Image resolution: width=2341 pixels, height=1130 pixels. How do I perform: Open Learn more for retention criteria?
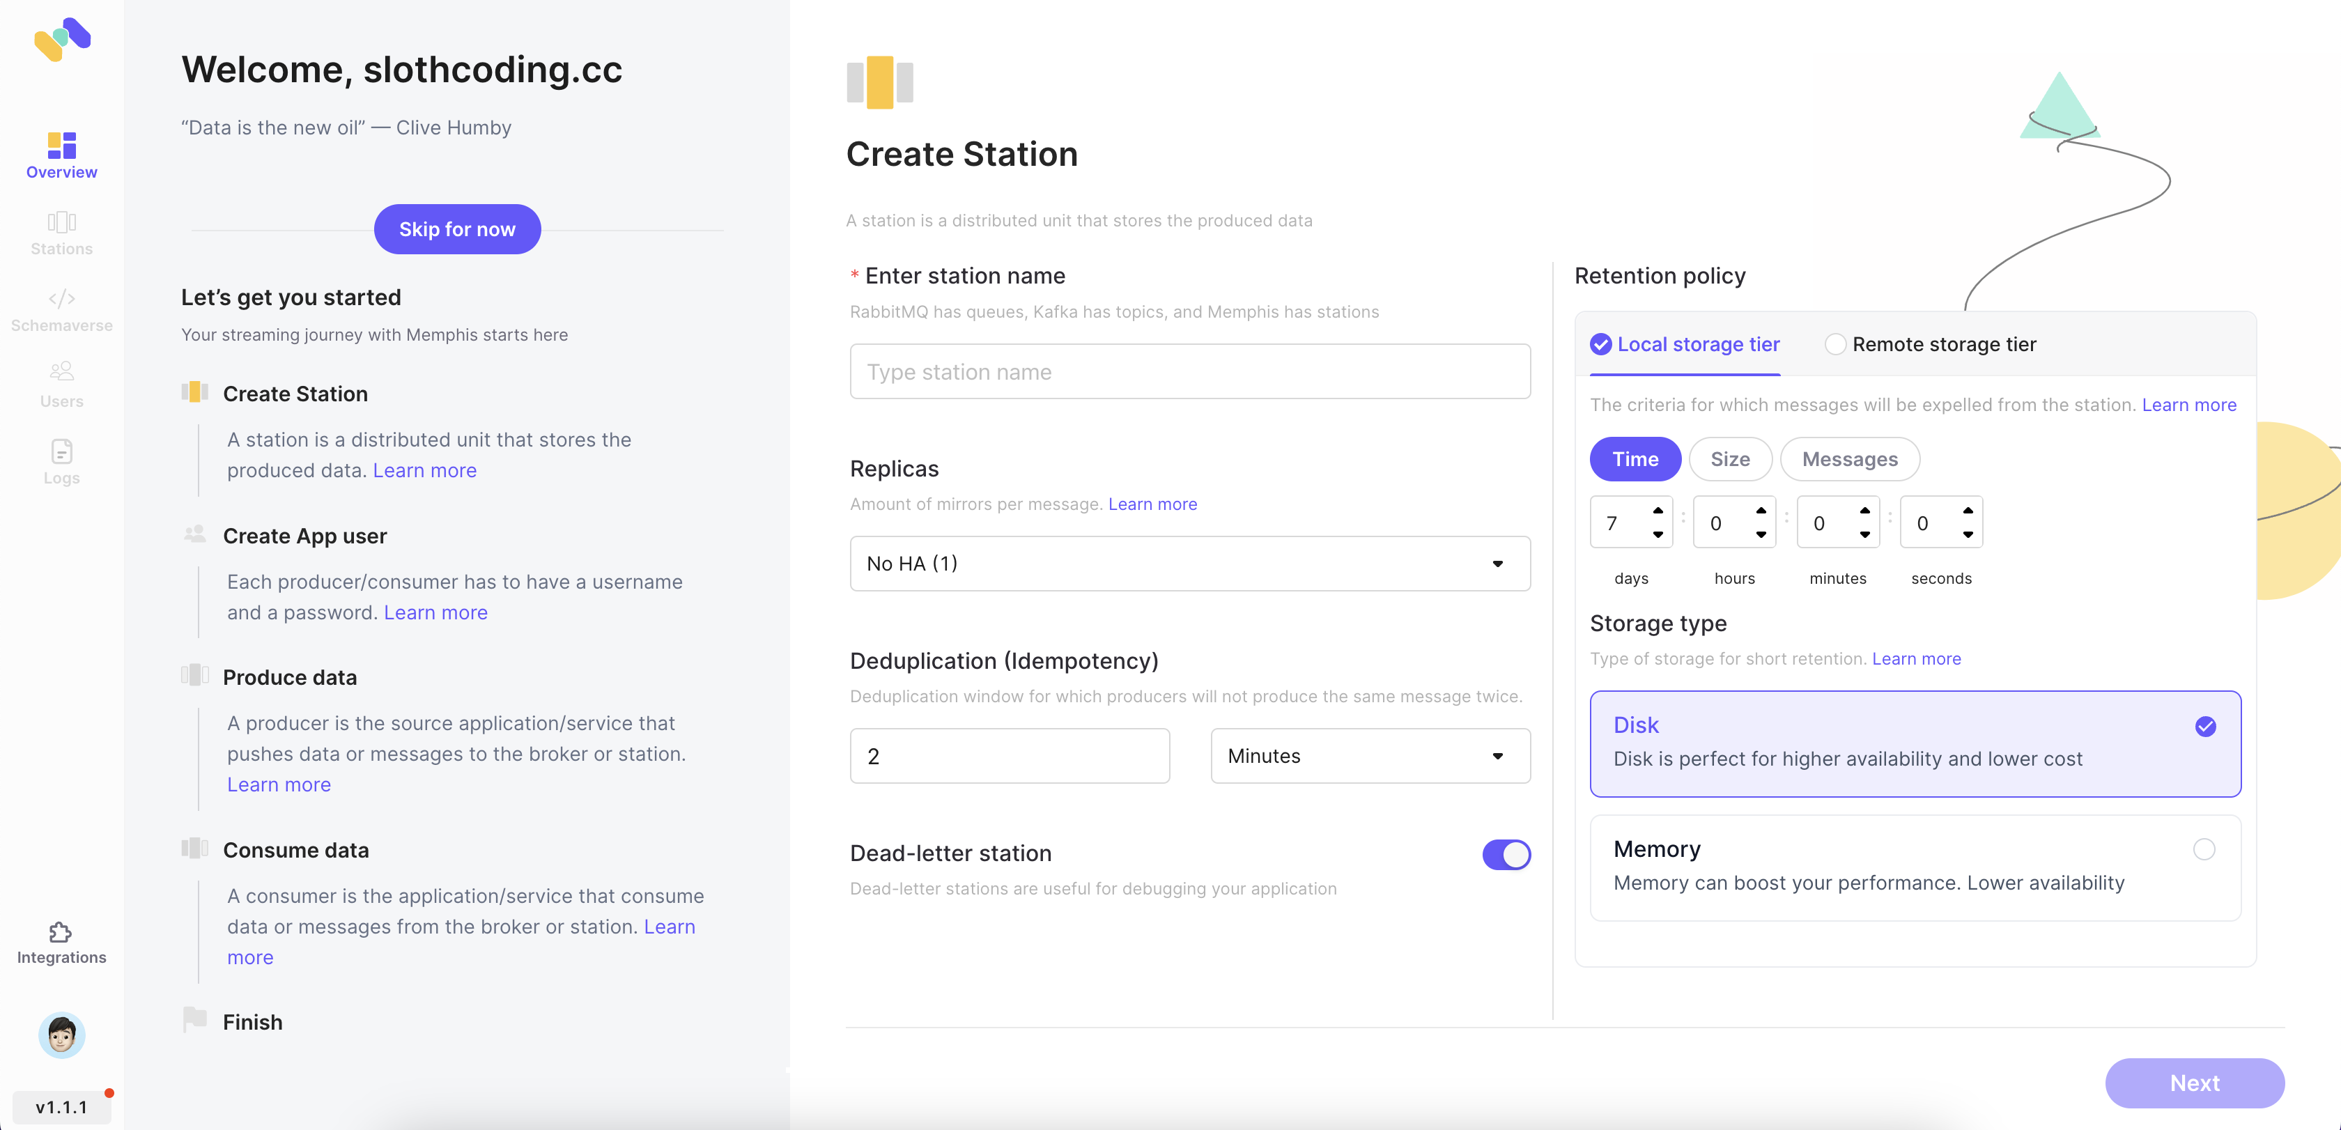[x=2189, y=405]
